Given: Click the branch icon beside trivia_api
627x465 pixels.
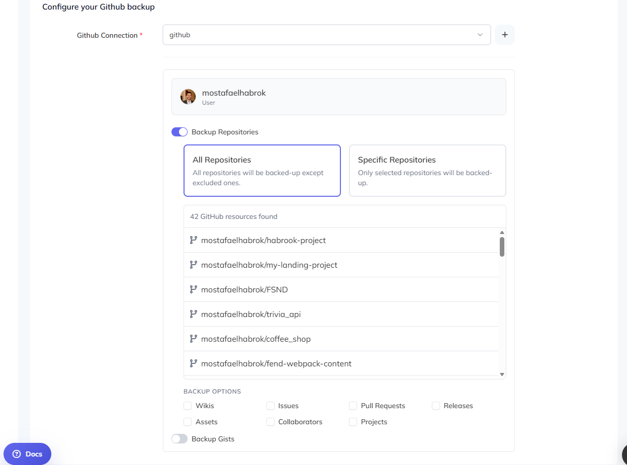Looking at the screenshot, I should 194,314.
